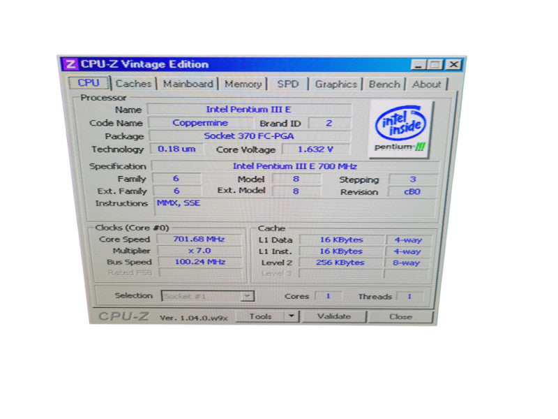The image size is (558, 419).
Task: Click the Brand ID value 2
Action: pyautogui.click(x=329, y=124)
